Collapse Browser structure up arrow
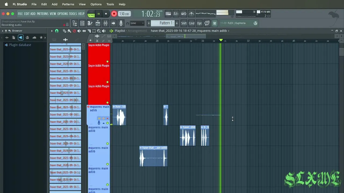Screen dimensions: 344x193 (6, 31)
